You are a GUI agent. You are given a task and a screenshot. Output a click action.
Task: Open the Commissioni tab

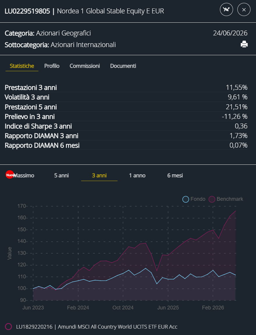85,66
